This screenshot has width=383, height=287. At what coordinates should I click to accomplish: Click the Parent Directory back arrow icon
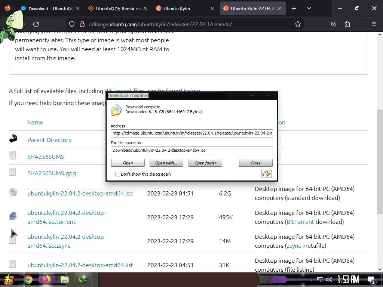click(13, 138)
